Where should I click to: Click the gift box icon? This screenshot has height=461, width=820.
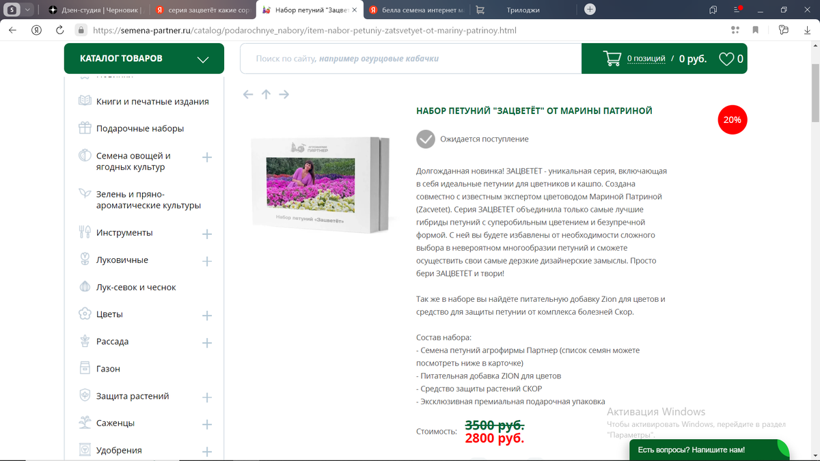85,128
